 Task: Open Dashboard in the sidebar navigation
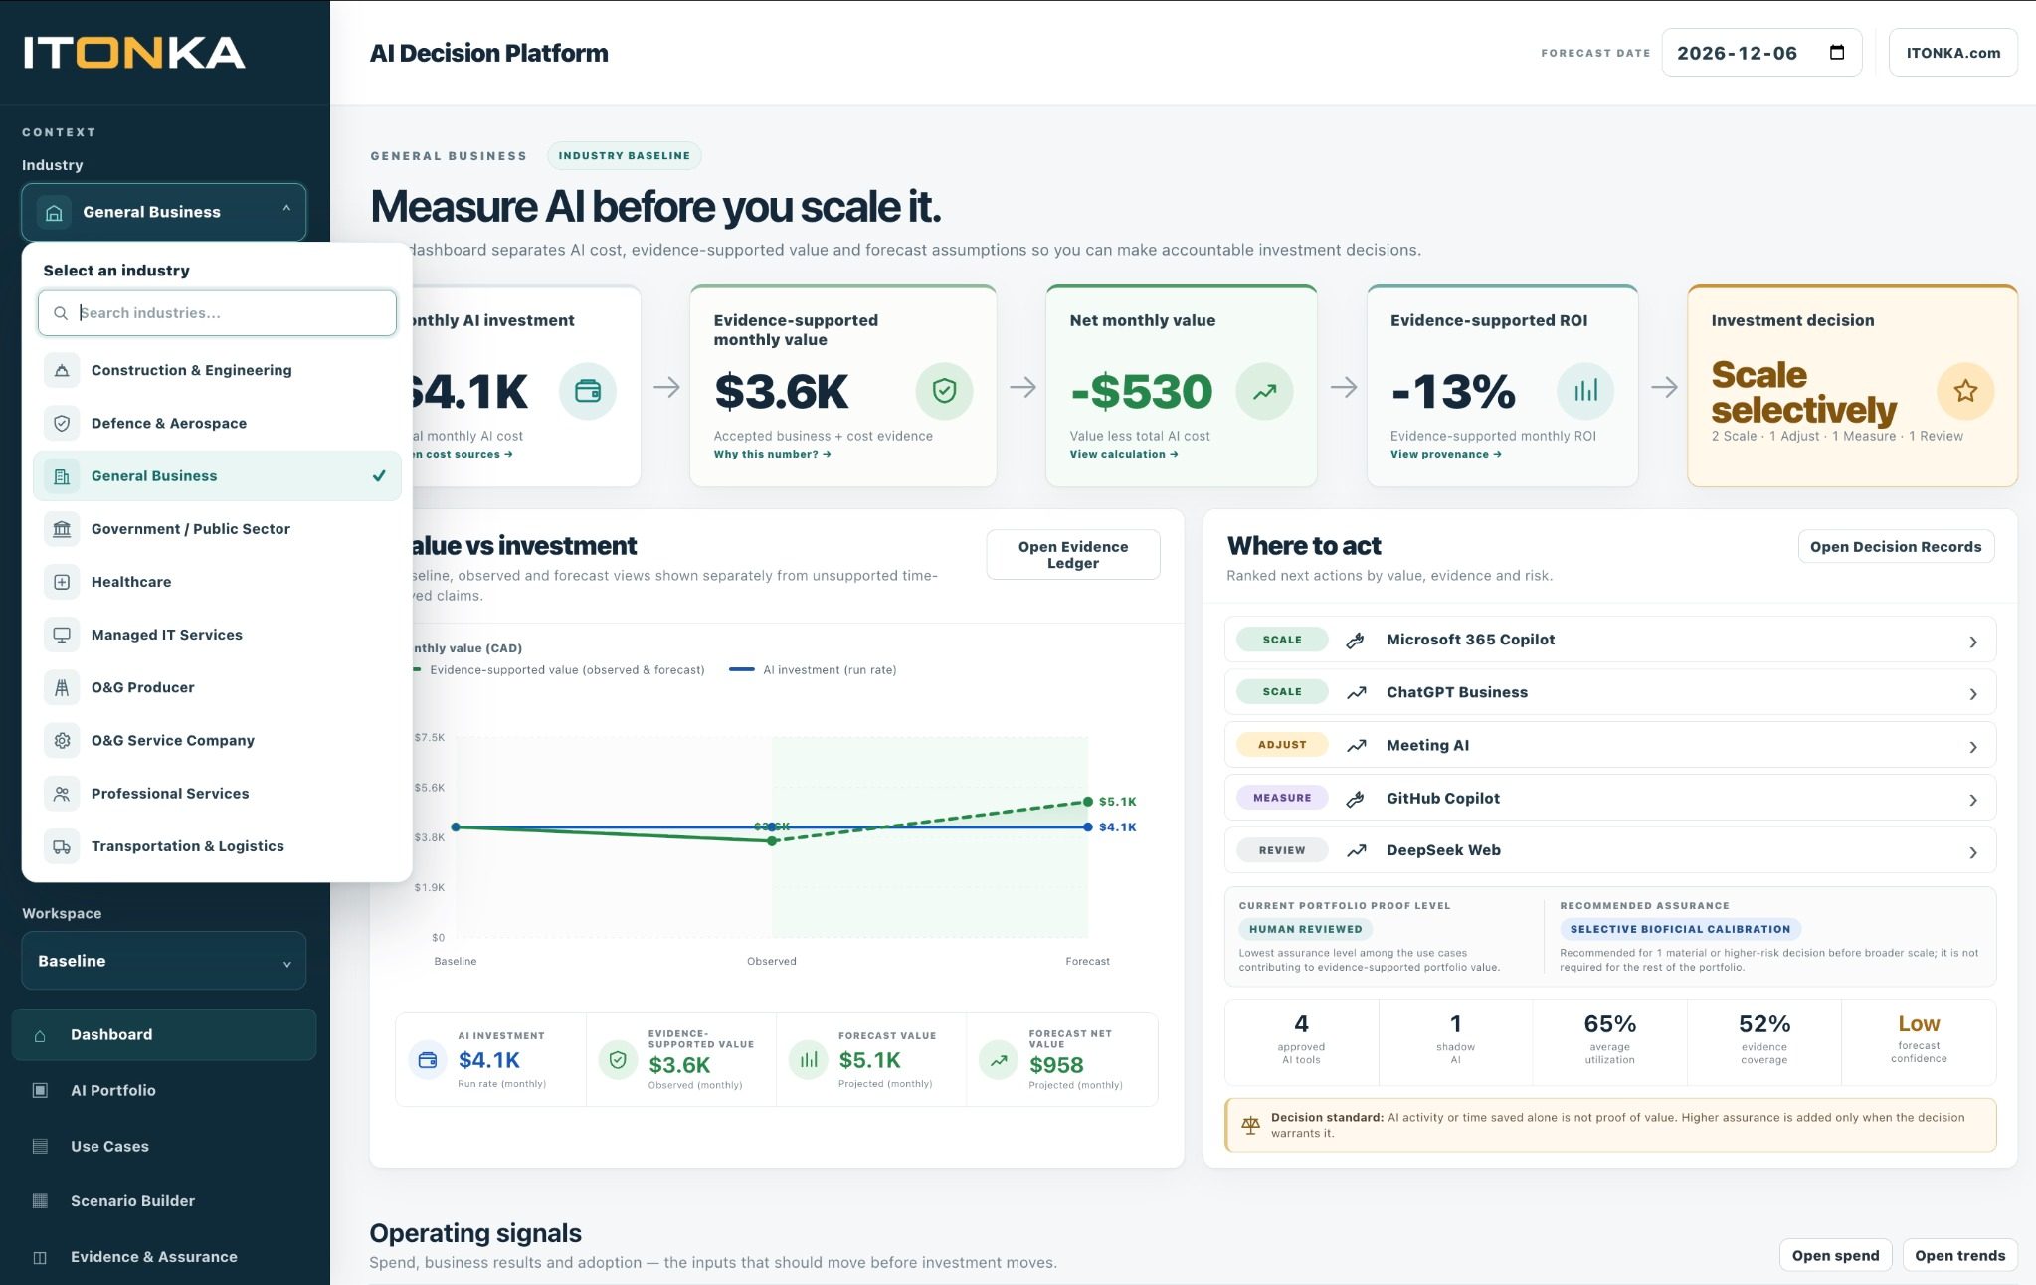point(164,1034)
